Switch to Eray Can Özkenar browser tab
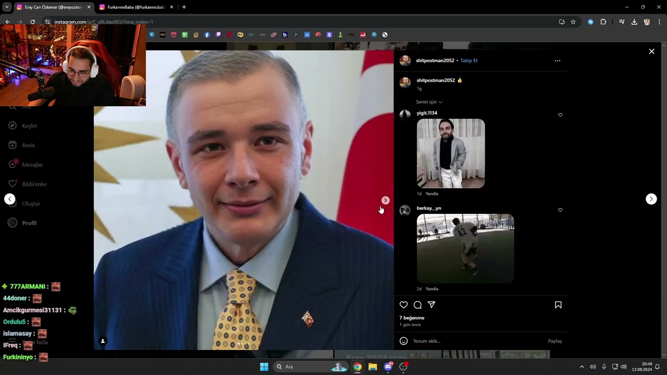The height and width of the screenshot is (375, 667). 53,7
